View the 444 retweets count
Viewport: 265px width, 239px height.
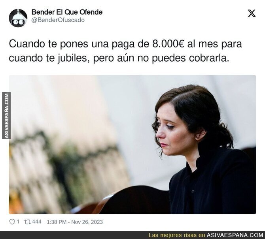[x=37, y=222]
